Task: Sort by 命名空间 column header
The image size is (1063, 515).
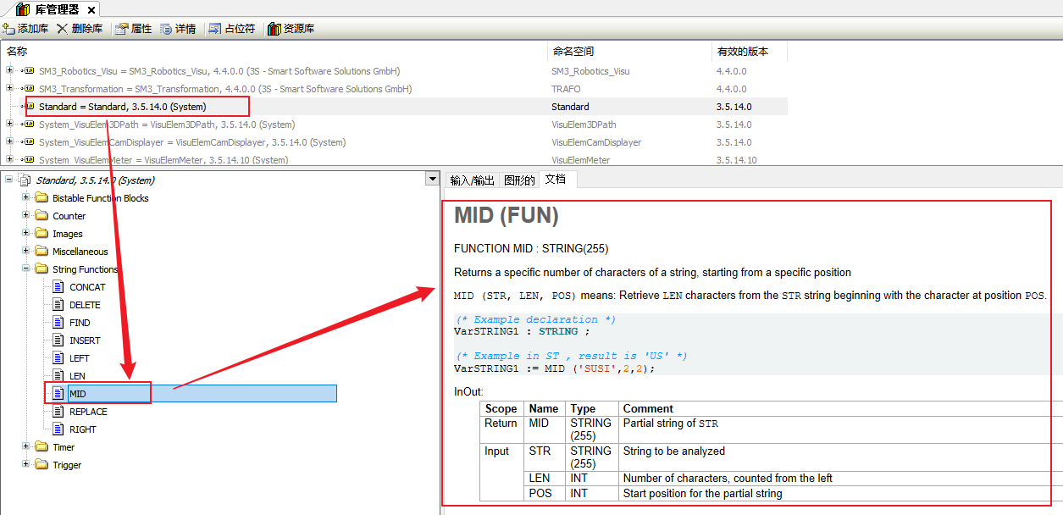Action: (573, 52)
